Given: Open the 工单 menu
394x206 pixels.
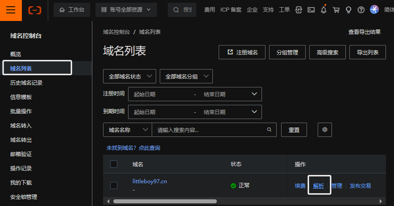Looking at the screenshot, I should (x=284, y=10).
